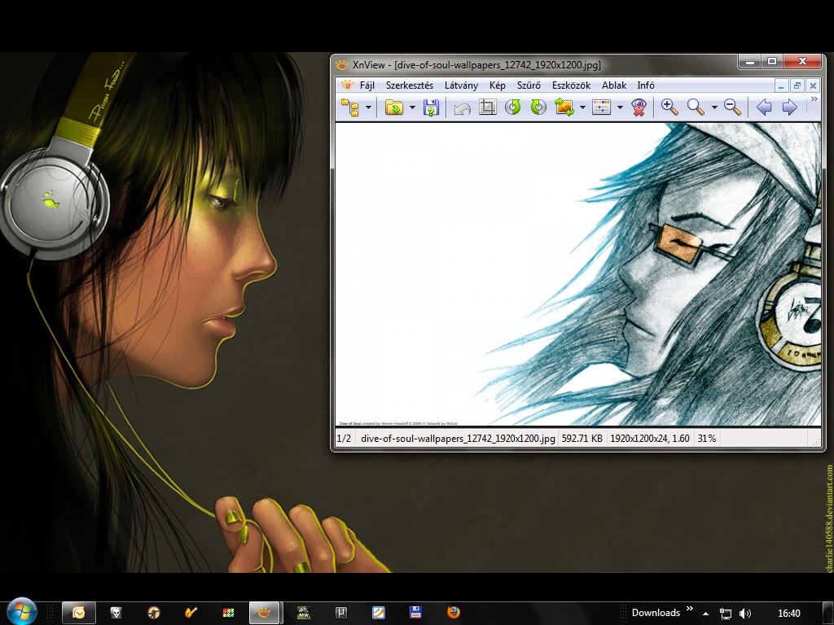Click the guitar taskbar icon
This screenshot has height=625, width=834.
[x=191, y=613]
